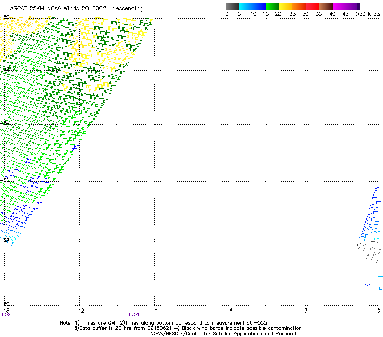Viewport: 383px width, 337px height.
Task: Click the latitude label '-54'
Action: click(5, 123)
